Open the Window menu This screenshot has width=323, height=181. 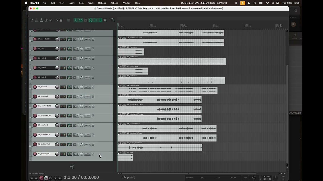(x=126, y=3)
